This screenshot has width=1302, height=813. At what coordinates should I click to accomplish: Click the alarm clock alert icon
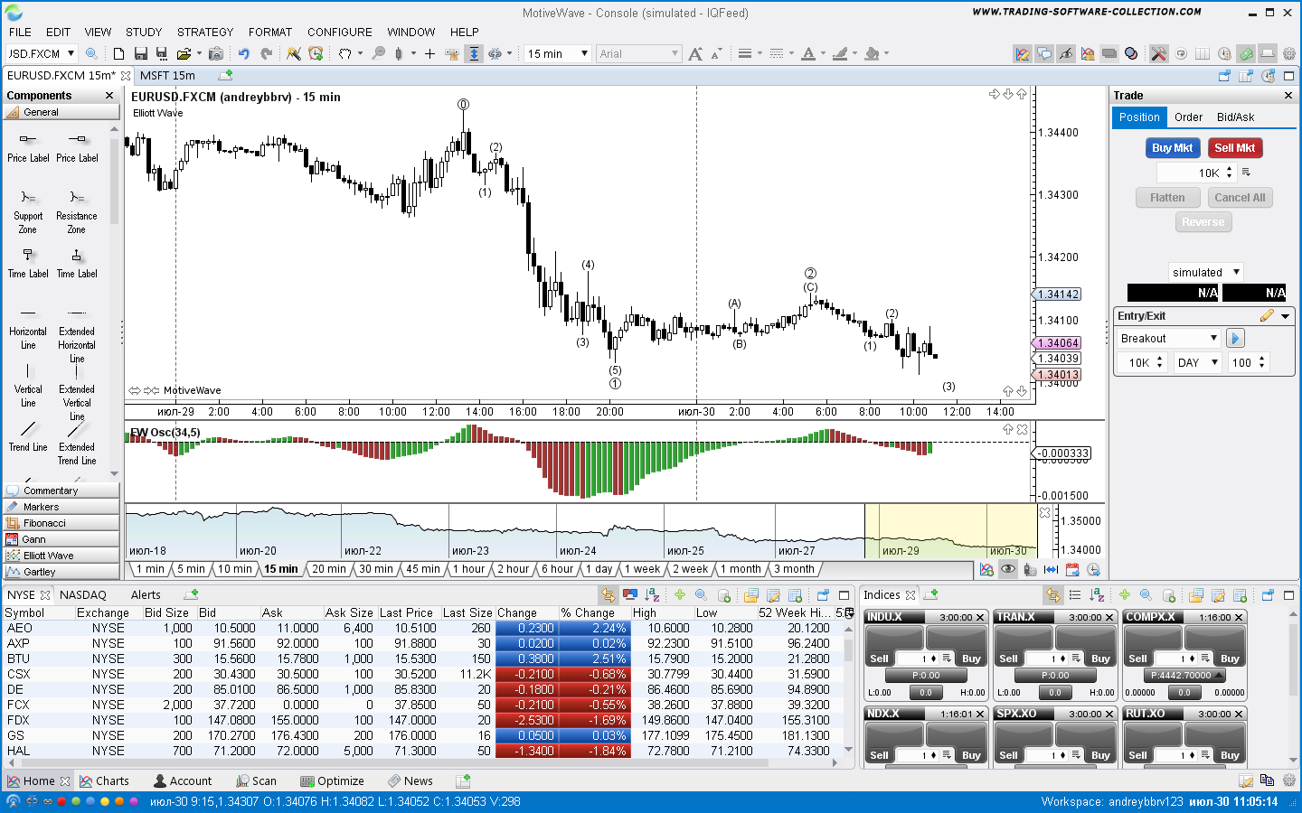(x=316, y=54)
